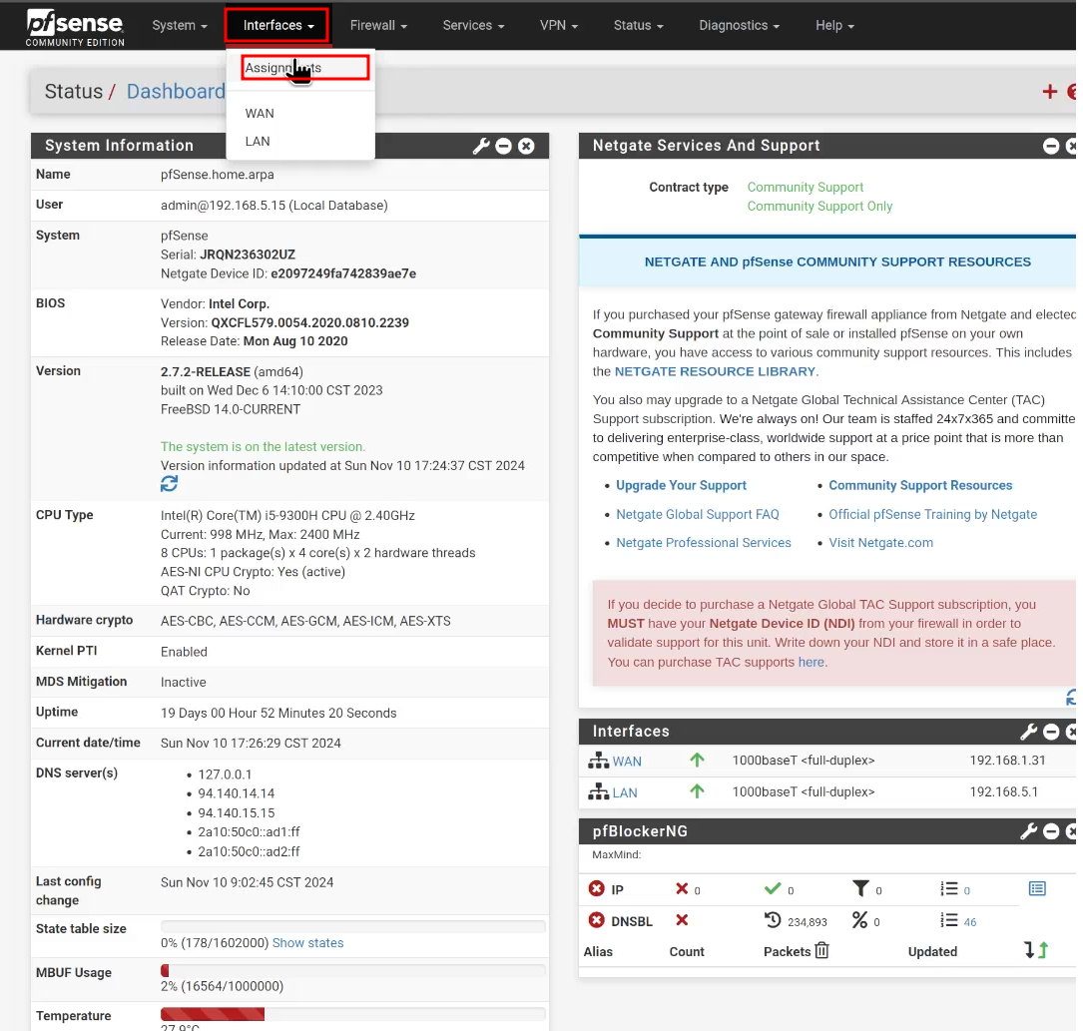Click DNS server entry 94.140.14.14
The width and height of the screenshot is (1083, 1031).
tap(237, 793)
